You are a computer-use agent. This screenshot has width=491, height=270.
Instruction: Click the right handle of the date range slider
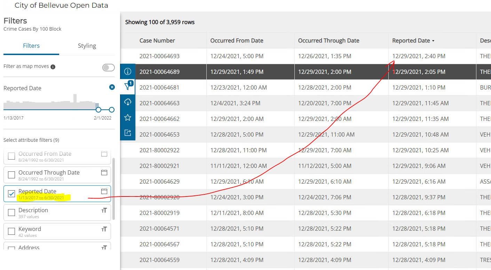[111, 109]
